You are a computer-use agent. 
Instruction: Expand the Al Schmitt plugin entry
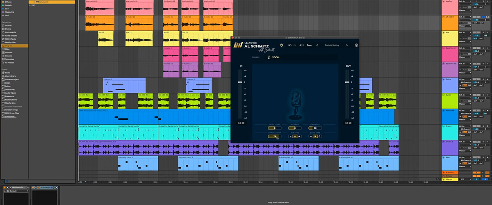point(34,2)
